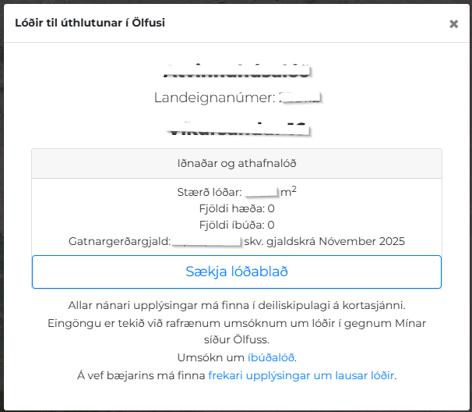
Task: Click the Stærð lóðar label
Action: (x=210, y=191)
